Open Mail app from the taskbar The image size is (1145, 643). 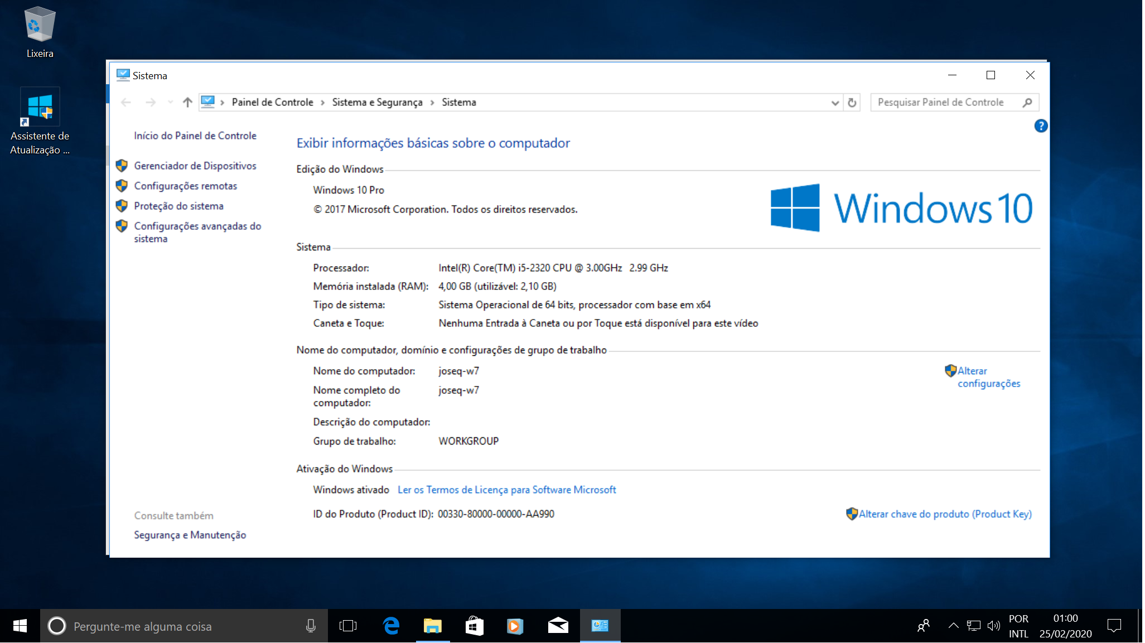(x=559, y=627)
